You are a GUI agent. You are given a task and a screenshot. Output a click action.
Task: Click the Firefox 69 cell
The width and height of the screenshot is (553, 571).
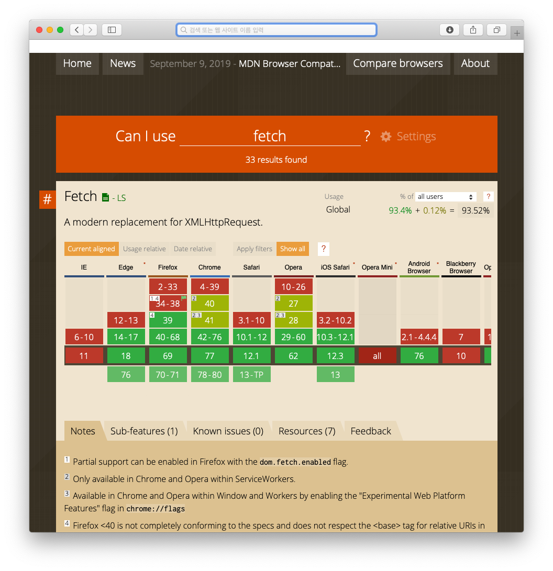(x=168, y=356)
